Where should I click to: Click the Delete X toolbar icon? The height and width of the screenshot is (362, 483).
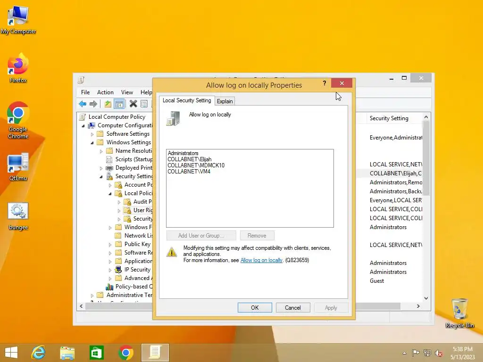click(x=133, y=104)
